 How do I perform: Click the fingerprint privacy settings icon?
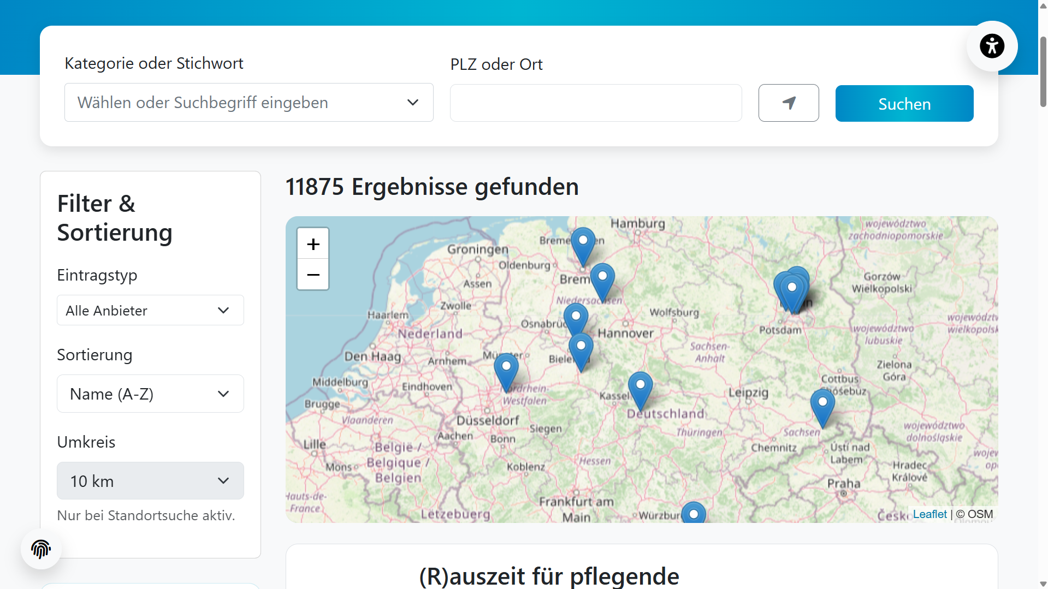point(41,549)
